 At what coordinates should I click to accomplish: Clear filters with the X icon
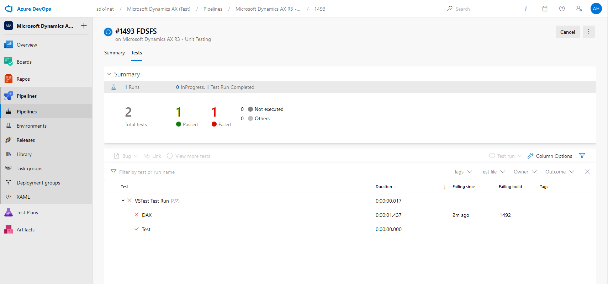(x=587, y=172)
